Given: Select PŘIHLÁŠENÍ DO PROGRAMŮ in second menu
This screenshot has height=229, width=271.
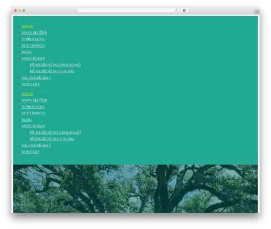Looking at the screenshot, I should click(x=55, y=133).
